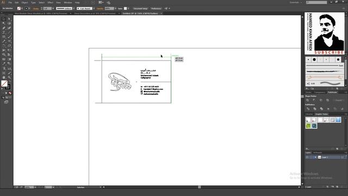Open the fill color dropdown in Control bar
The height and width of the screenshot is (196, 348).
point(22,9)
